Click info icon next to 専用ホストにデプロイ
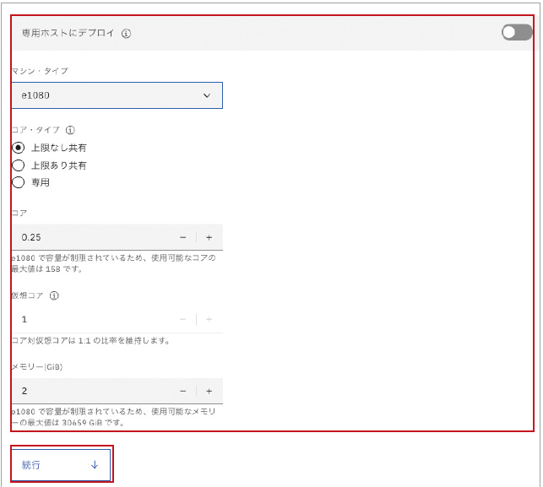The image size is (543, 487). [x=126, y=34]
